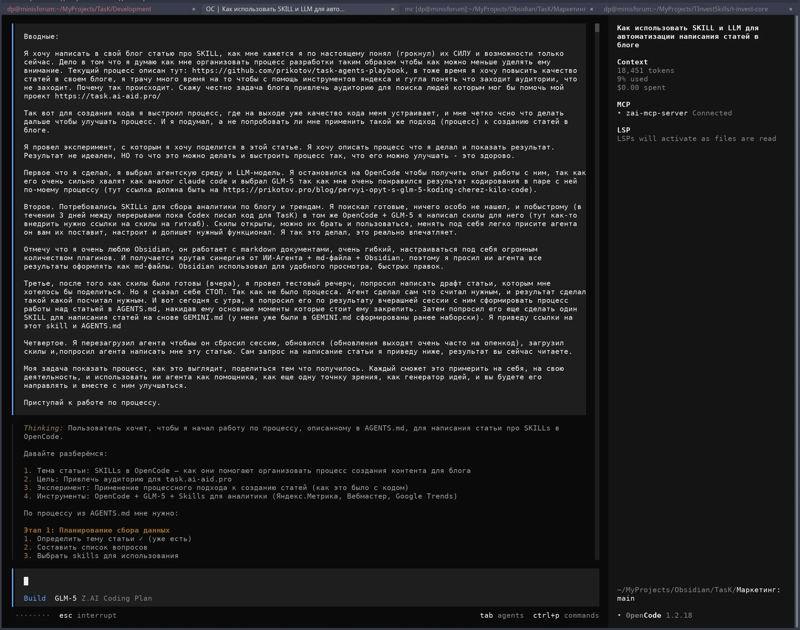
Task: Close the mc Obsidian Маркетинг tab
Action: click(x=592, y=9)
